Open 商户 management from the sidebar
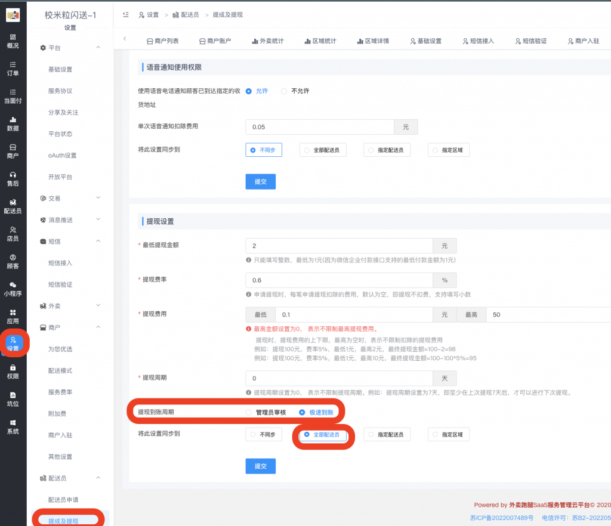The width and height of the screenshot is (611, 526). (x=13, y=150)
